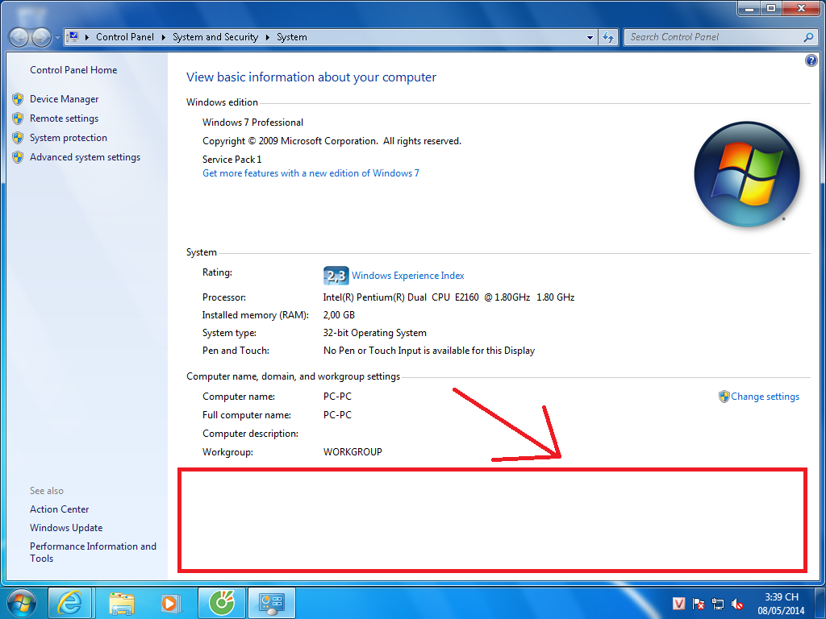826x619 pixels.
Task: Expand arrow after Control Panel breadcrumb
Action: point(163,37)
